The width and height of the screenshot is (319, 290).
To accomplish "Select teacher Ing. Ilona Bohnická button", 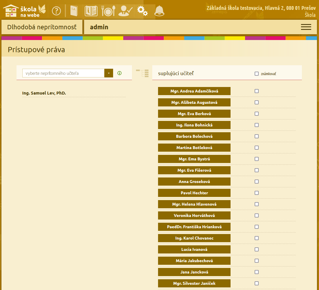I will point(194,125).
